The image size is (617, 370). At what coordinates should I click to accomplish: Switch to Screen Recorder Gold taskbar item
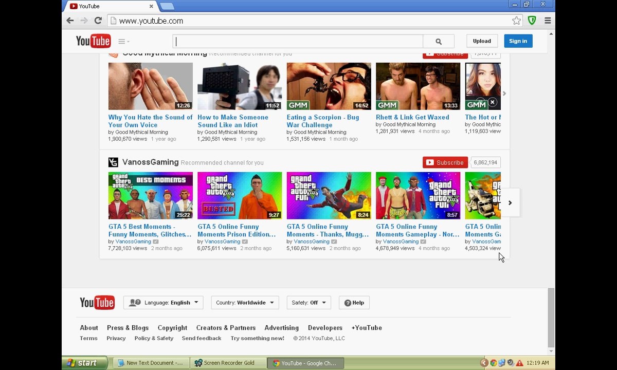228,363
